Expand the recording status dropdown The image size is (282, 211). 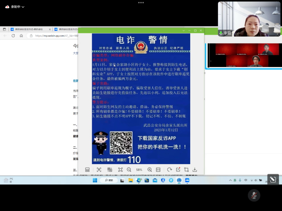pos(23,7)
